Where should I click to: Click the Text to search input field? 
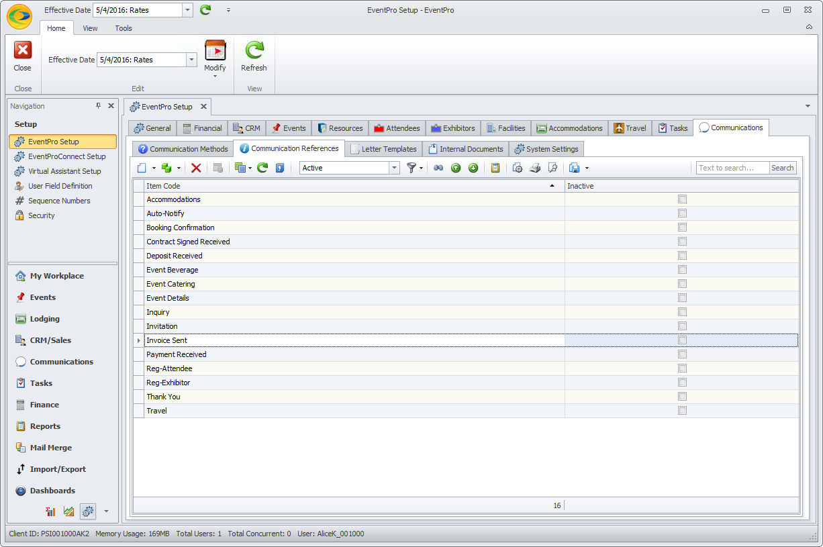pyautogui.click(x=732, y=168)
